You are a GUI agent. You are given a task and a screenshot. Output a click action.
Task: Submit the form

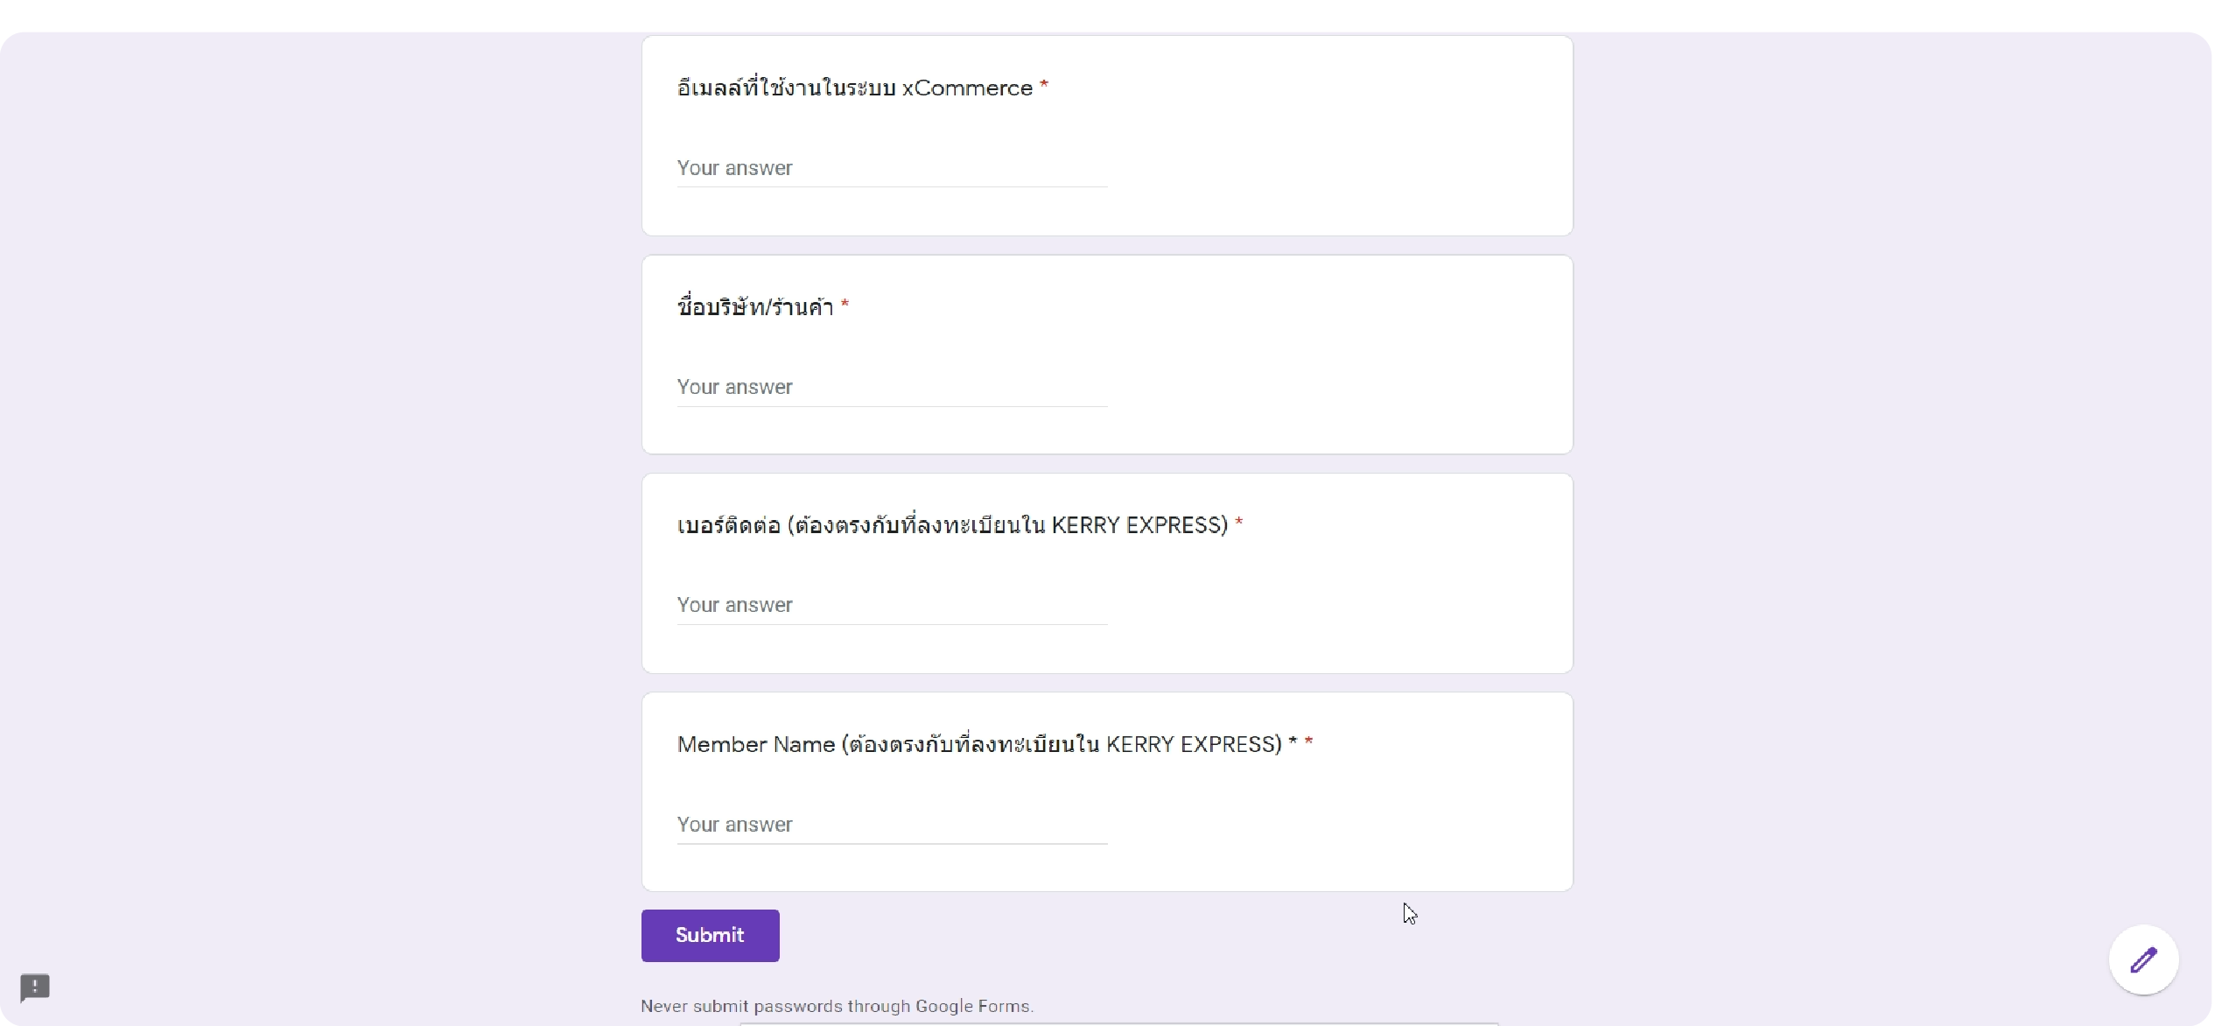tap(710, 935)
